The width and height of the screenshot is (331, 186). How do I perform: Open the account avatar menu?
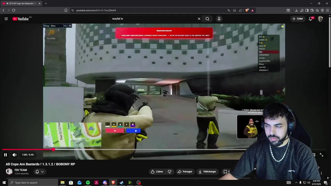[x=320, y=19]
